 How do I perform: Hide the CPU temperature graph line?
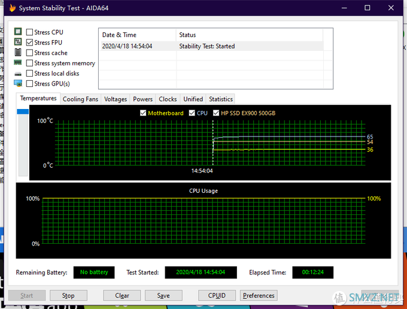pyautogui.click(x=192, y=113)
